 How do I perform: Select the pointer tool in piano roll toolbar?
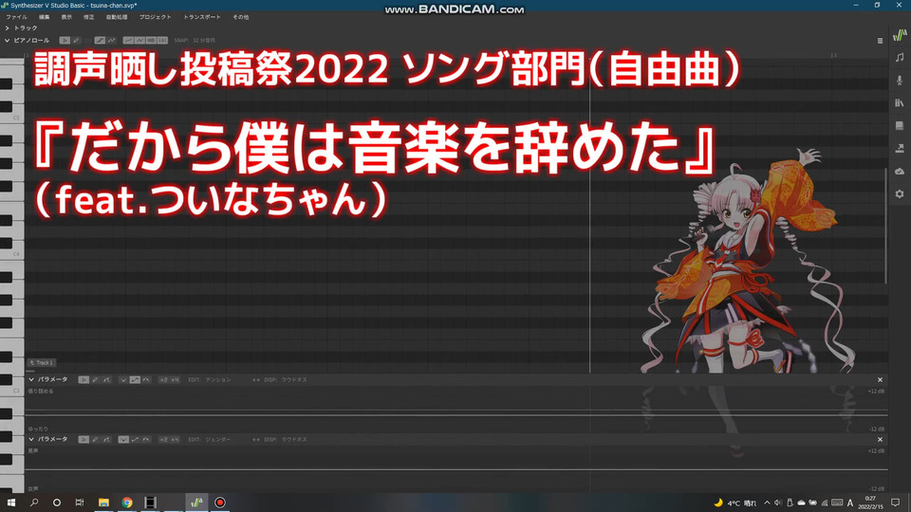65,41
